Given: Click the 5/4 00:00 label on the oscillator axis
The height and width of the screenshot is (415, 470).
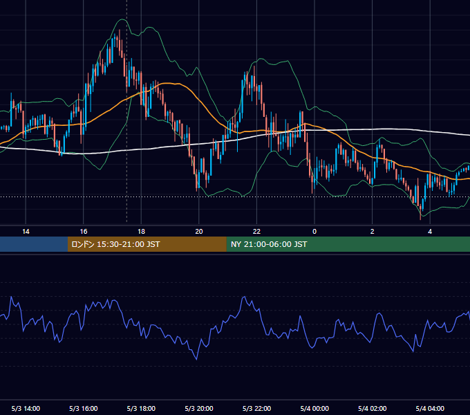Looking at the screenshot, I should [314, 408].
